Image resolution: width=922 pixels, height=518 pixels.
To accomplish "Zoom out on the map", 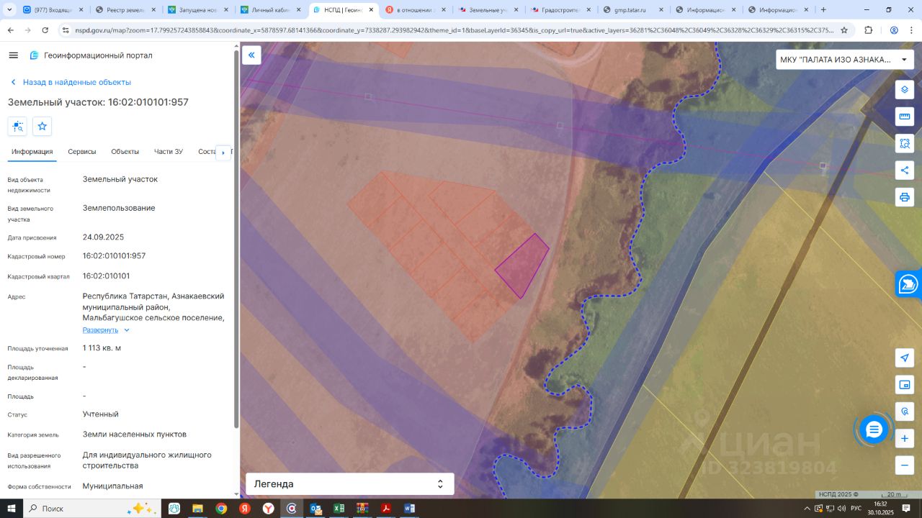I will [x=905, y=465].
